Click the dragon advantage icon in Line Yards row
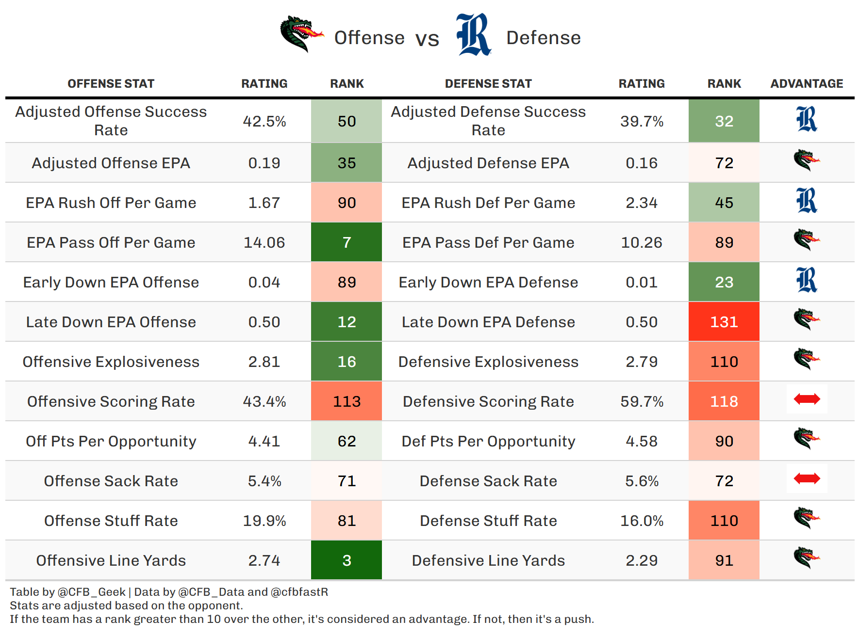The height and width of the screenshot is (636, 859). tap(807, 558)
